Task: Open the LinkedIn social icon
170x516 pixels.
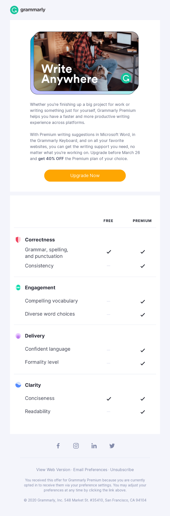Action: 94,446
